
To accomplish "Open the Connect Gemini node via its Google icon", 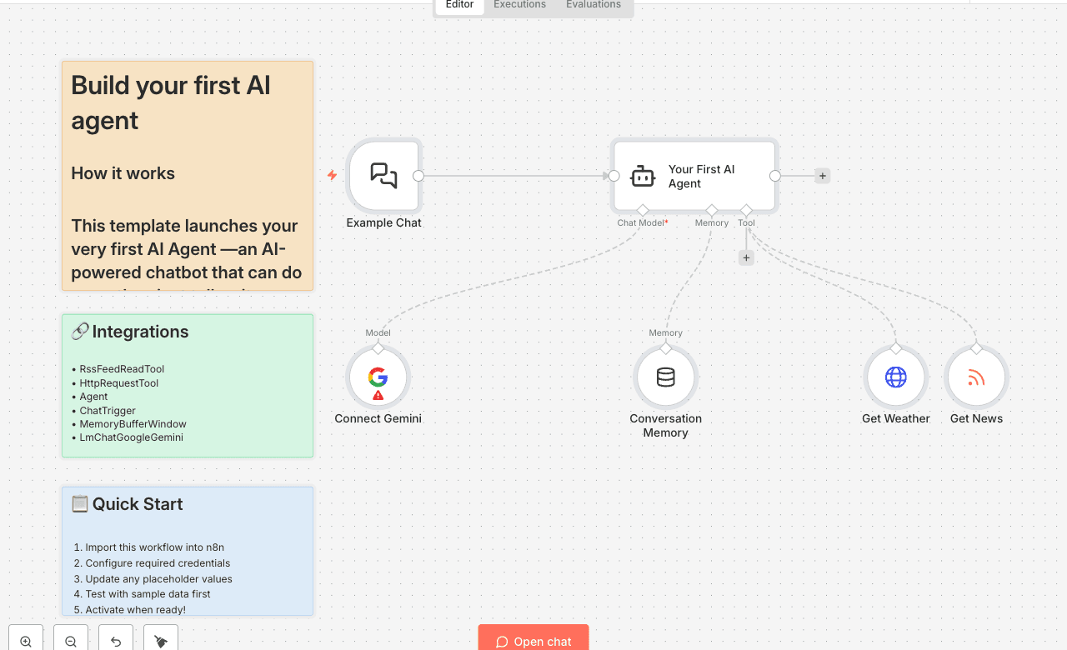I will [378, 377].
